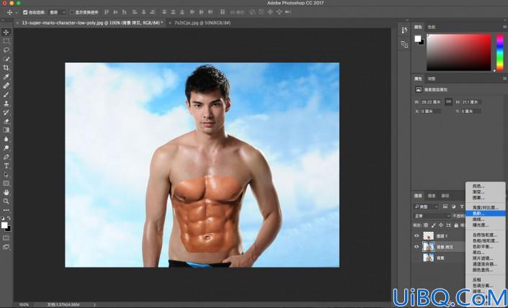This screenshot has width=508, height=308.
Task: Open the Move tool preset picker arrow
Action: click(16, 13)
